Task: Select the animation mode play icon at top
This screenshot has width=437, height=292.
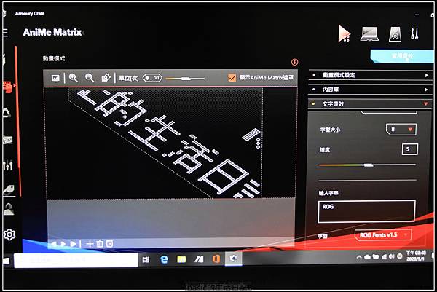Action: 345,33
